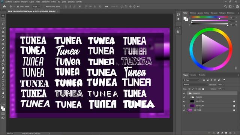240x135 pixels.
Task: Open the Layers panel flyout menu
Action: [x=238, y=75]
